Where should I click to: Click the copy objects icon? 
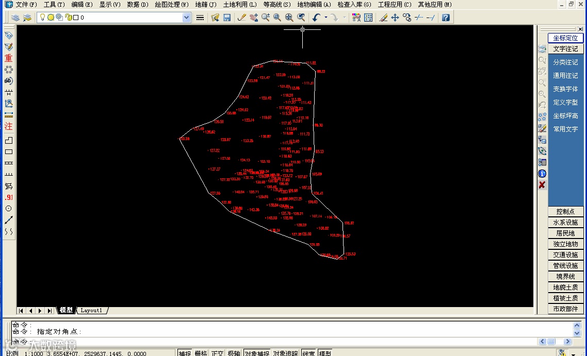[407, 18]
